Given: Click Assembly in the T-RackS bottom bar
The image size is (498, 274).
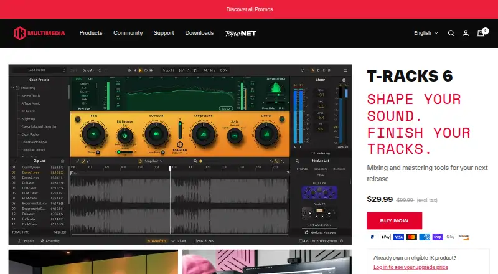Looking at the screenshot, I should pos(50,241).
